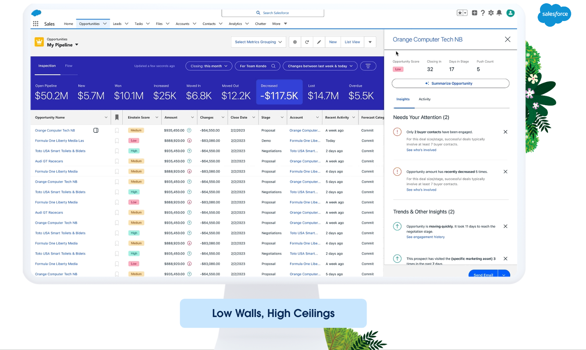Open the App Launcher grid icon
586x350 pixels.
click(x=36, y=24)
